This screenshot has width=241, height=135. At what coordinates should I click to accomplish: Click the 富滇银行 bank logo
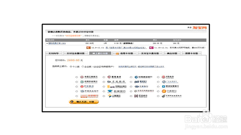[141, 96]
